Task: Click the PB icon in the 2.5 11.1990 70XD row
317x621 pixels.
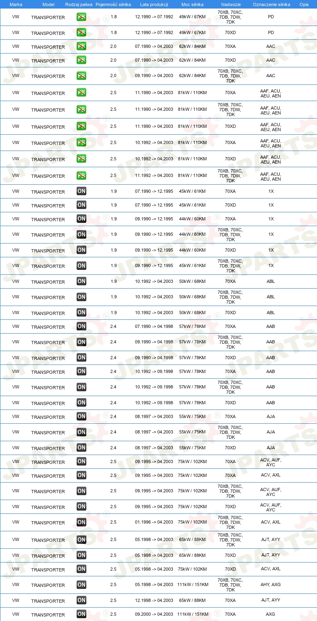Action: click(x=81, y=126)
